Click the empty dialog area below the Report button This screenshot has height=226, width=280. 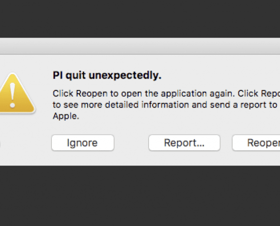coord(184,158)
